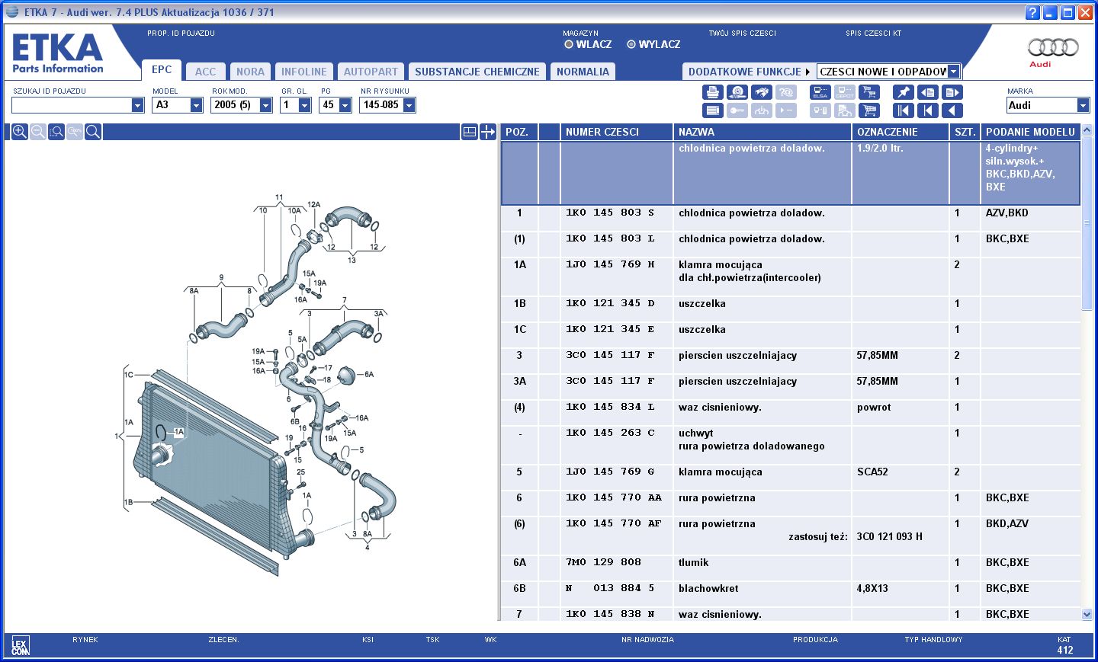The height and width of the screenshot is (662, 1098).
Task: Select part row 1K0 121 345 D
Action: coord(791,310)
